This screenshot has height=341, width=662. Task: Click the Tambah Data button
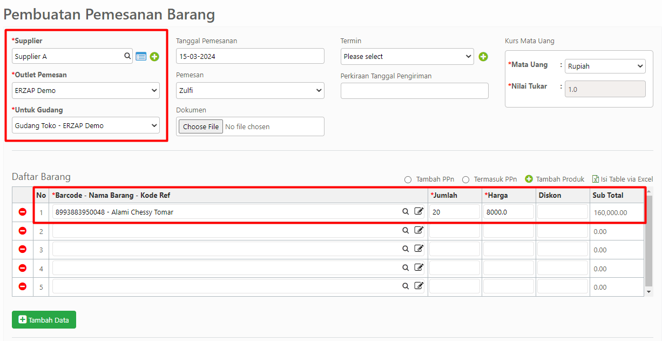click(44, 320)
